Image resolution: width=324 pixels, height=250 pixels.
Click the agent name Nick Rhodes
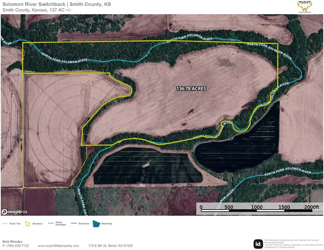point(13,241)
